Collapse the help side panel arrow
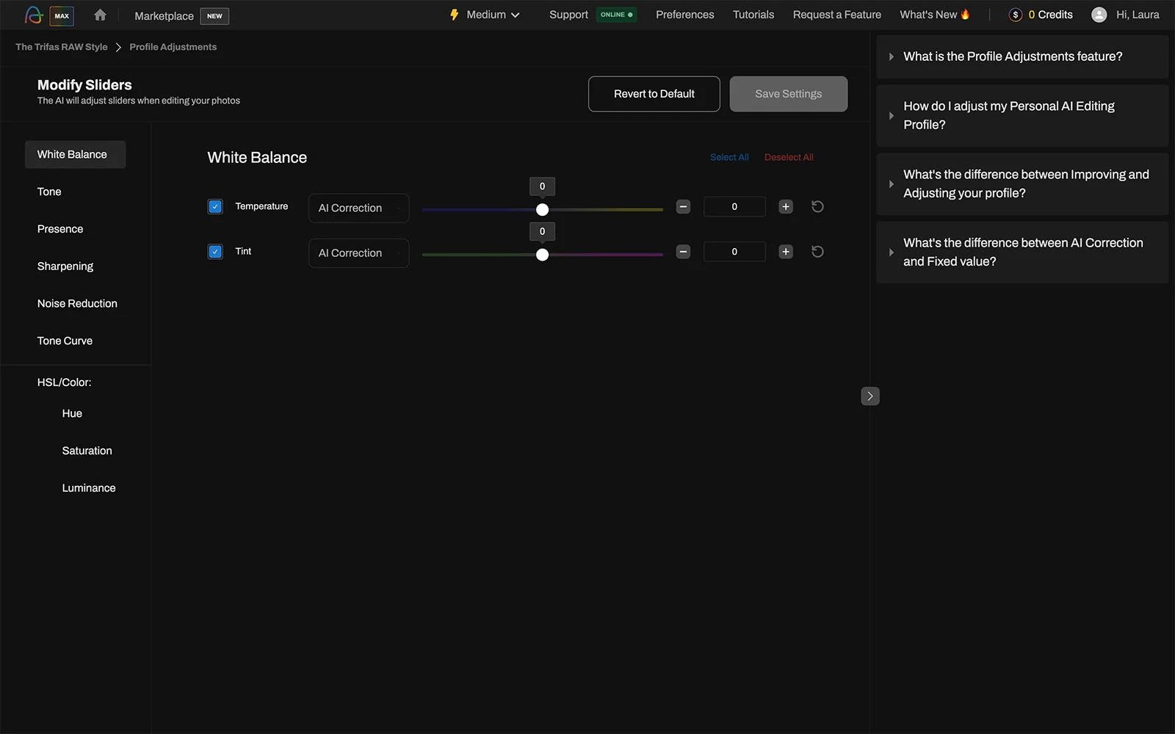This screenshot has width=1175, height=734. (x=870, y=396)
